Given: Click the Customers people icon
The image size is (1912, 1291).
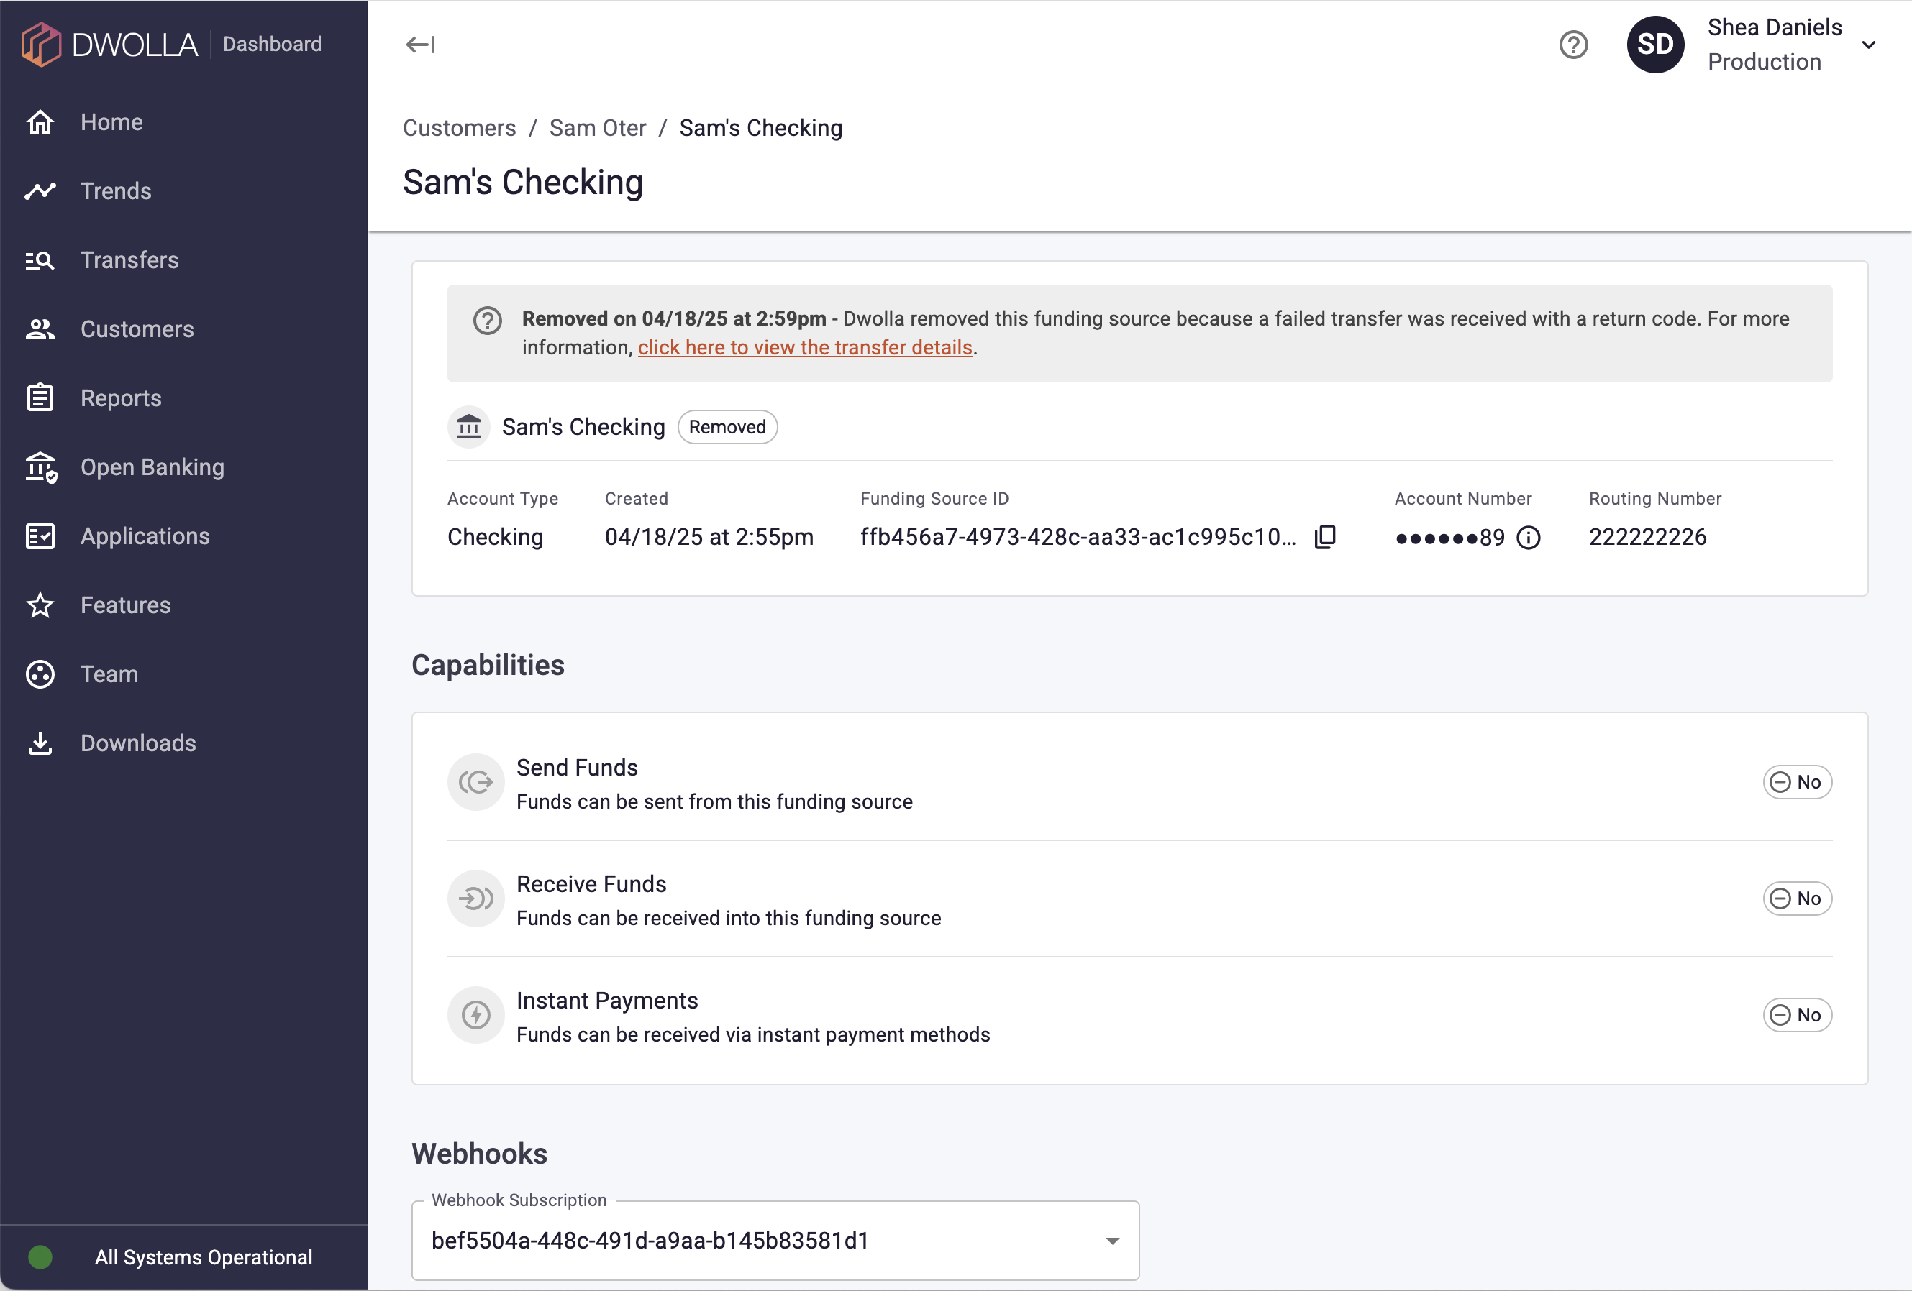Looking at the screenshot, I should (40, 329).
